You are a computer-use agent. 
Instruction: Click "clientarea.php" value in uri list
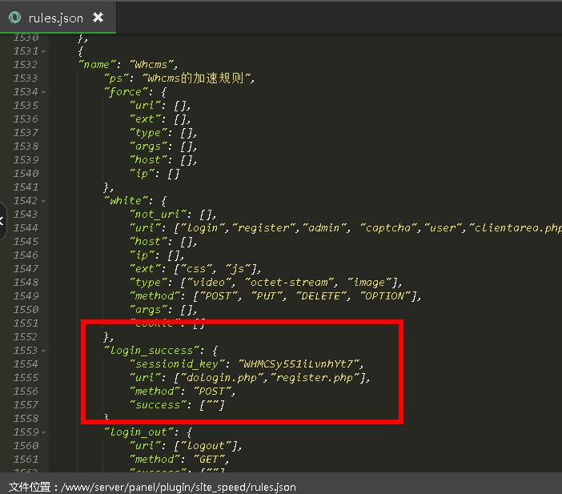point(516,228)
